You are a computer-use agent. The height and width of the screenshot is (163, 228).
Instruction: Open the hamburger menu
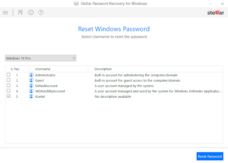click(x=5, y=12)
